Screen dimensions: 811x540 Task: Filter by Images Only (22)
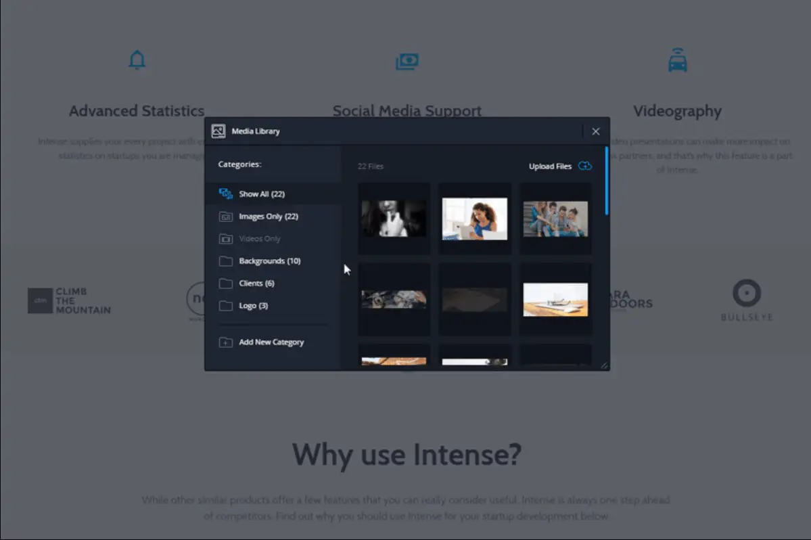tap(269, 217)
